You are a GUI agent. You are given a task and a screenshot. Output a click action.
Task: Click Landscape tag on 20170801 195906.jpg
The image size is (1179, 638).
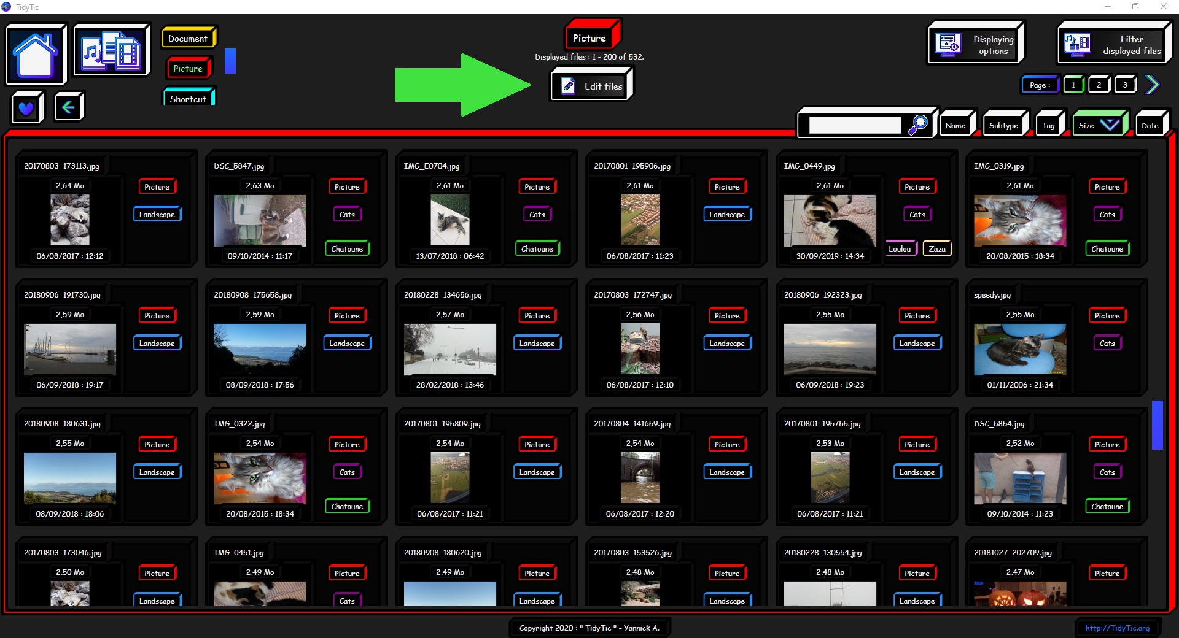[727, 214]
